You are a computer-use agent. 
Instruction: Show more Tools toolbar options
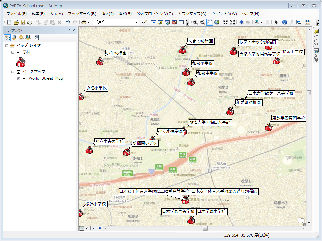[318, 22]
